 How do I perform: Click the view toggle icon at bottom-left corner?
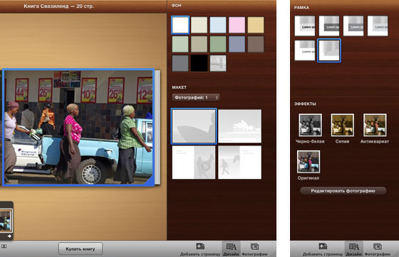(4, 246)
